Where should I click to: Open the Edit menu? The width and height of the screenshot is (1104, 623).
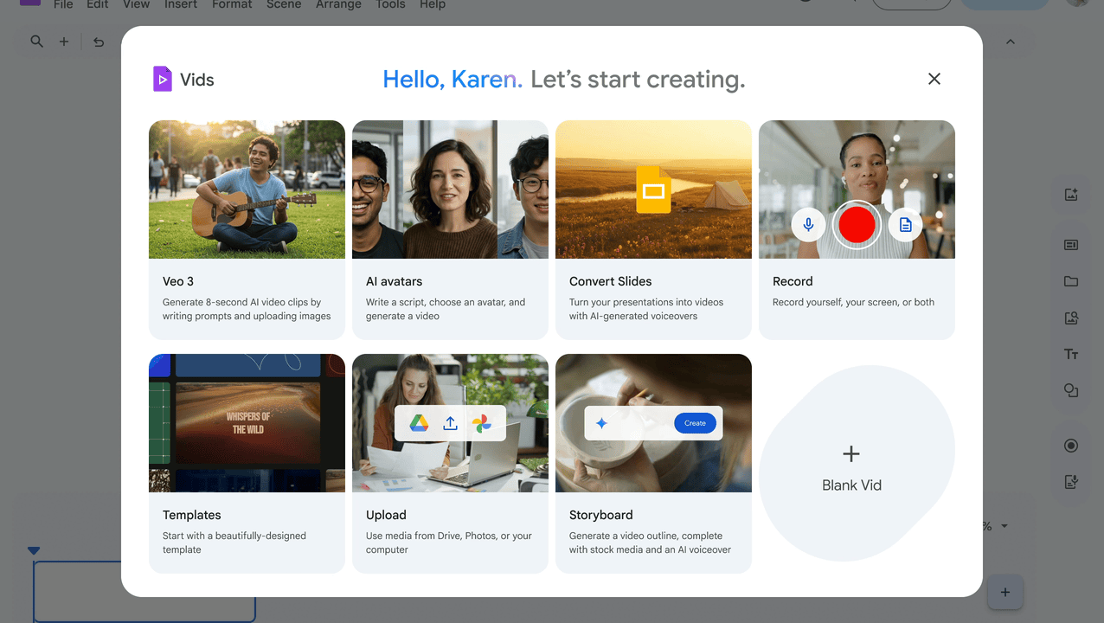coord(98,4)
